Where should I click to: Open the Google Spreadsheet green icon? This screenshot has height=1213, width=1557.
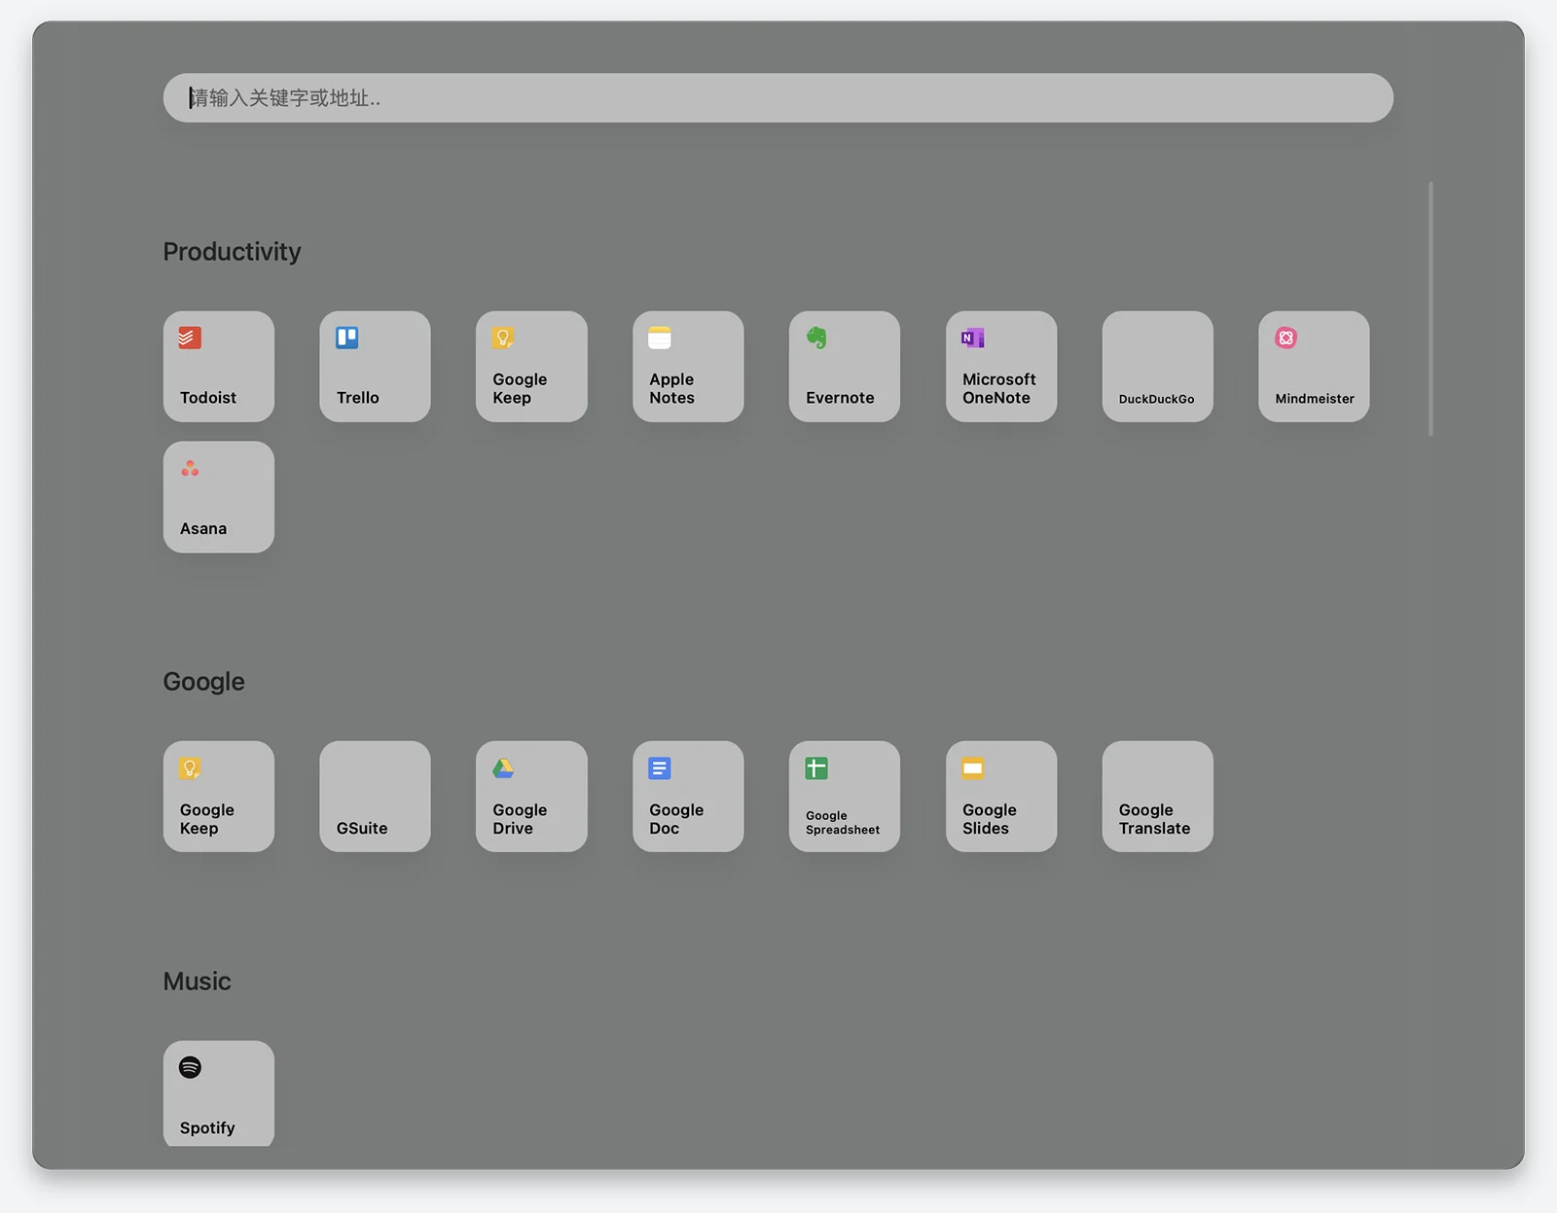[816, 768]
